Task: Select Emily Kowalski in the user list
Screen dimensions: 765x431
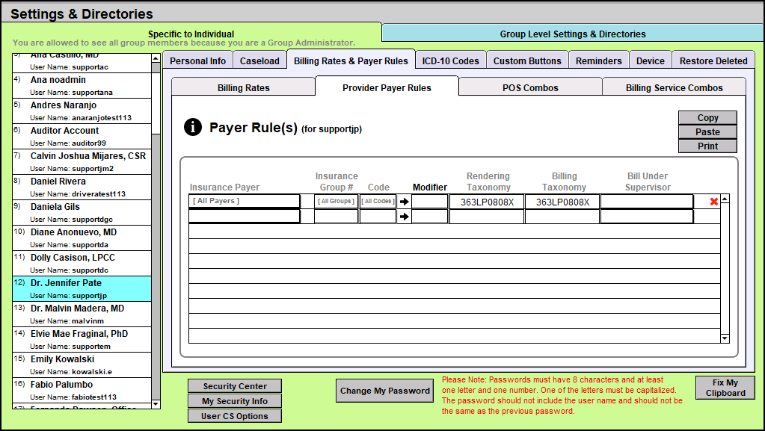Action: click(82, 364)
